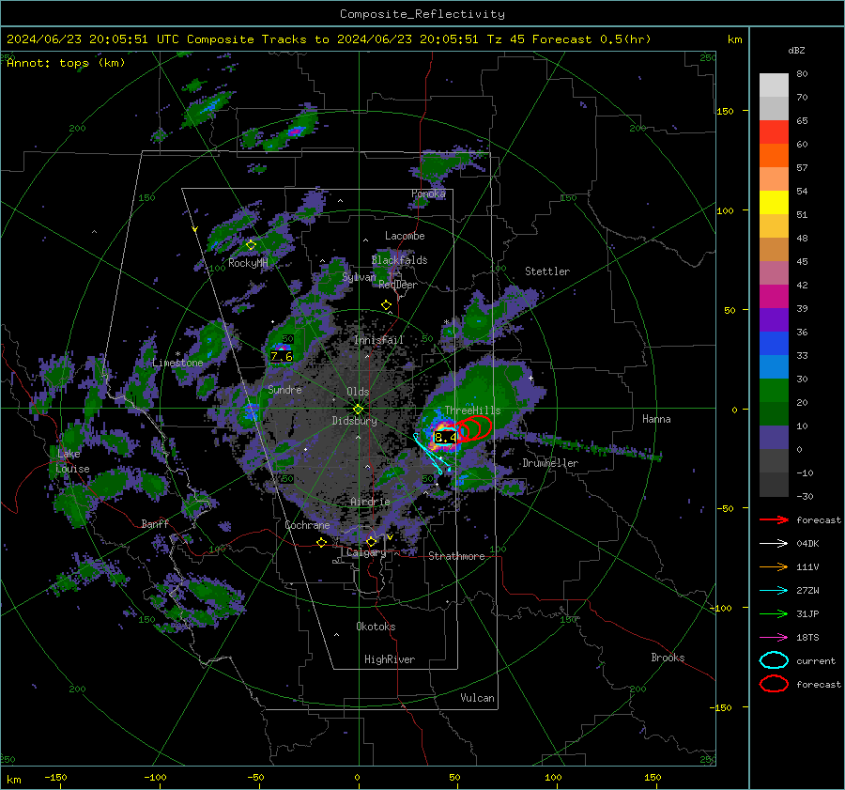Click the cyan 'current' ellipse legend icon

774,660
